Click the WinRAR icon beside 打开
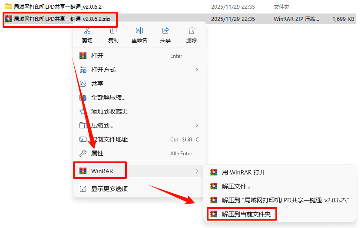Screen dimensions: 361x228 [x=83, y=56]
